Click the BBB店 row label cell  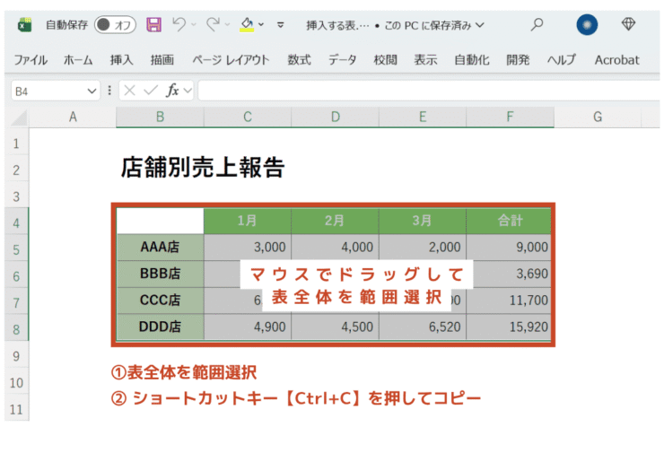[x=160, y=274]
